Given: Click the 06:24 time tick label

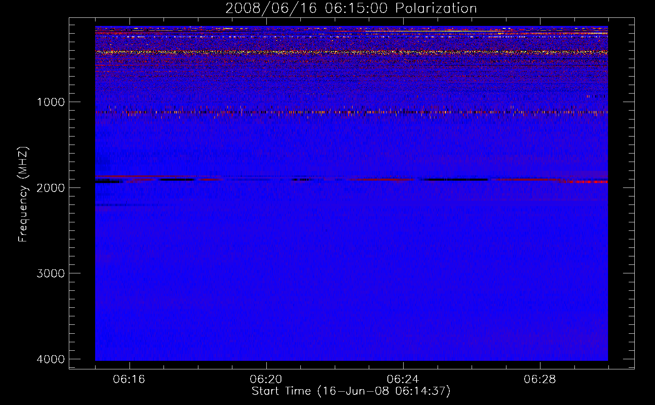Looking at the screenshot, I should pos(403,379).
